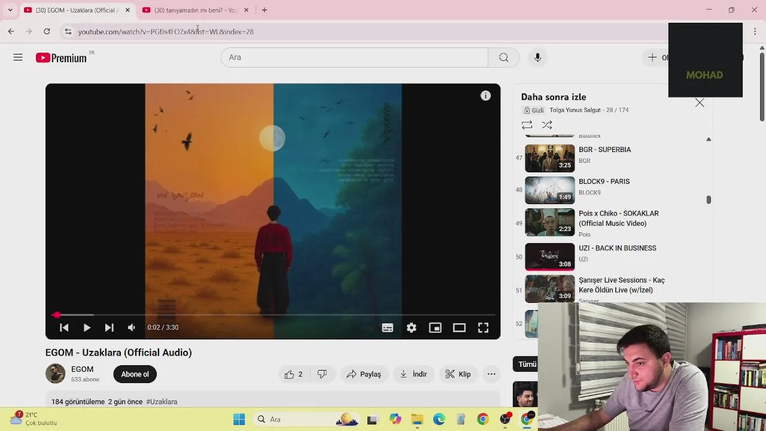Open the tab search dropdown arrow
766x431 pixels.
[x=10, y=10]
